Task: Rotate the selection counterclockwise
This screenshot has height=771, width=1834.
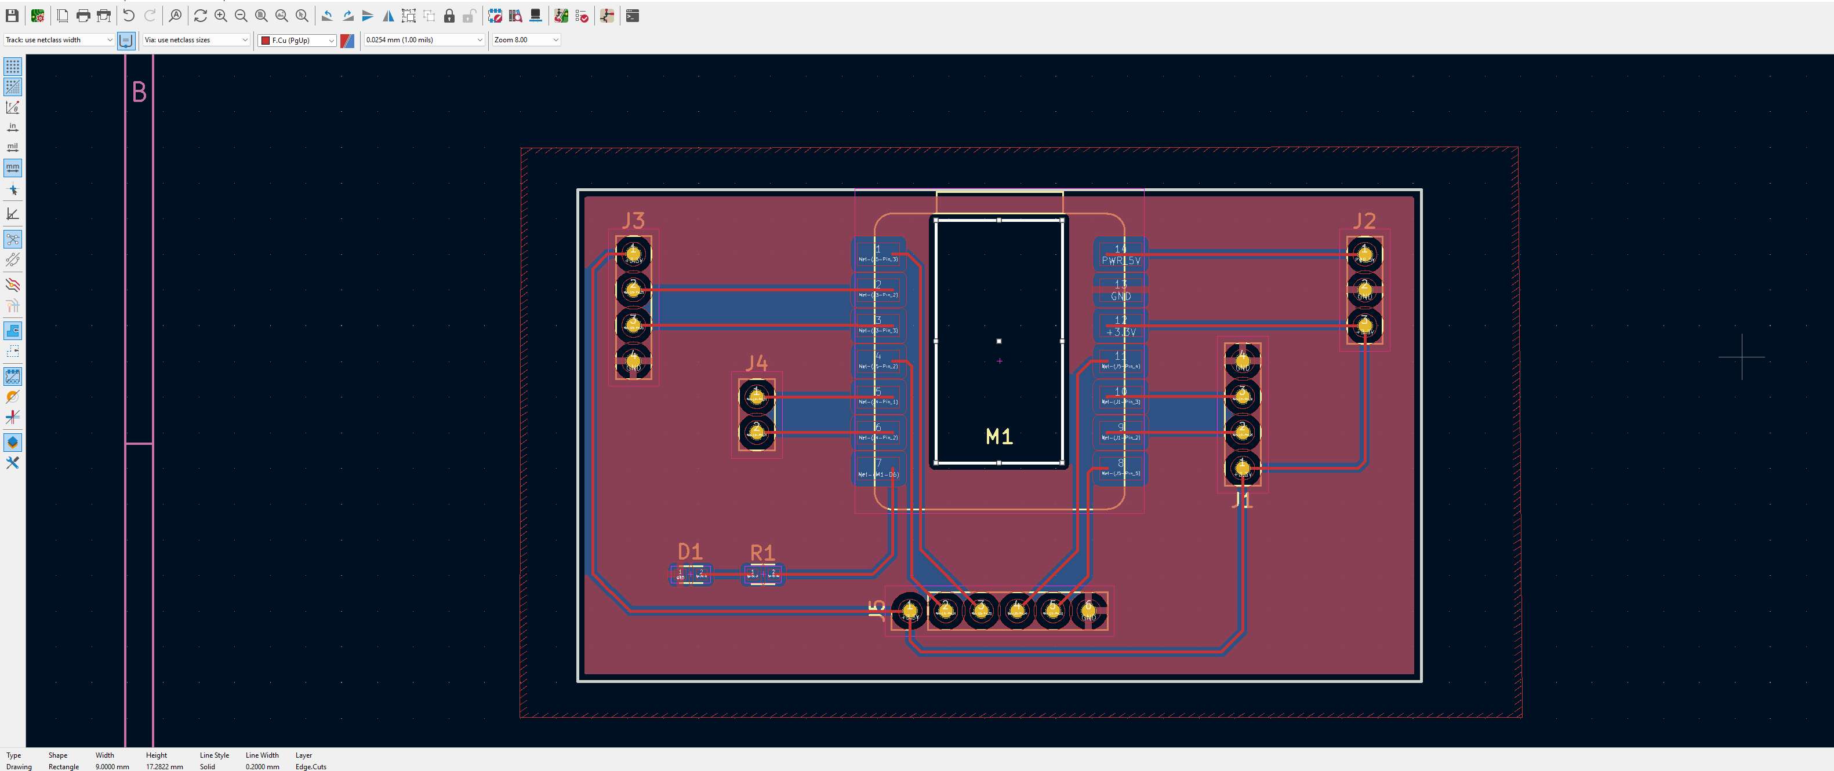Action: point(327,16)
